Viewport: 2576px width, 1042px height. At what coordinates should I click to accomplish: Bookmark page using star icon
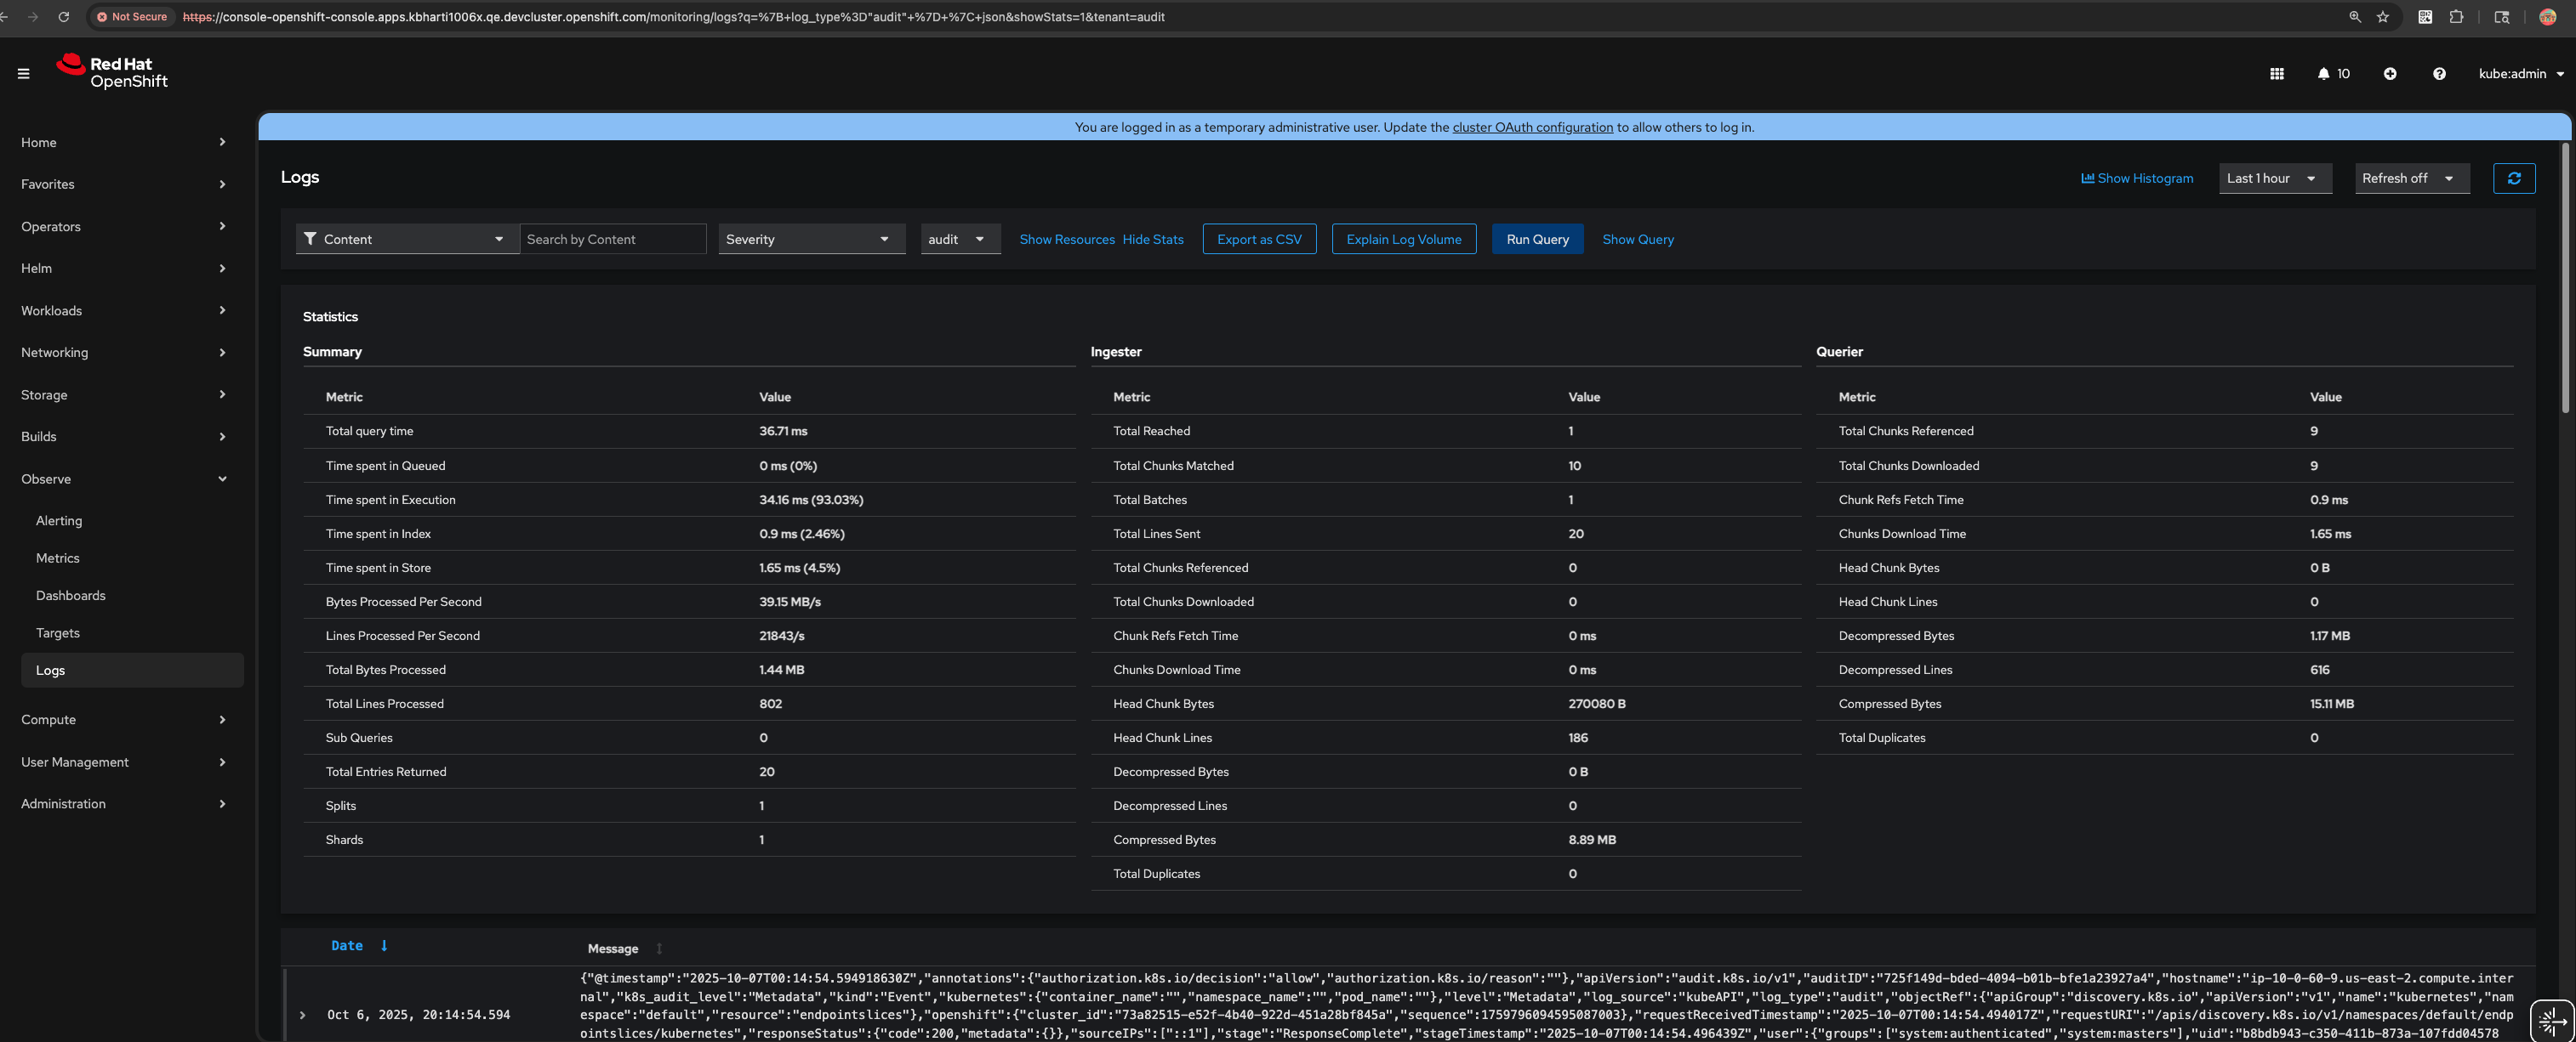pos(2383,17)
